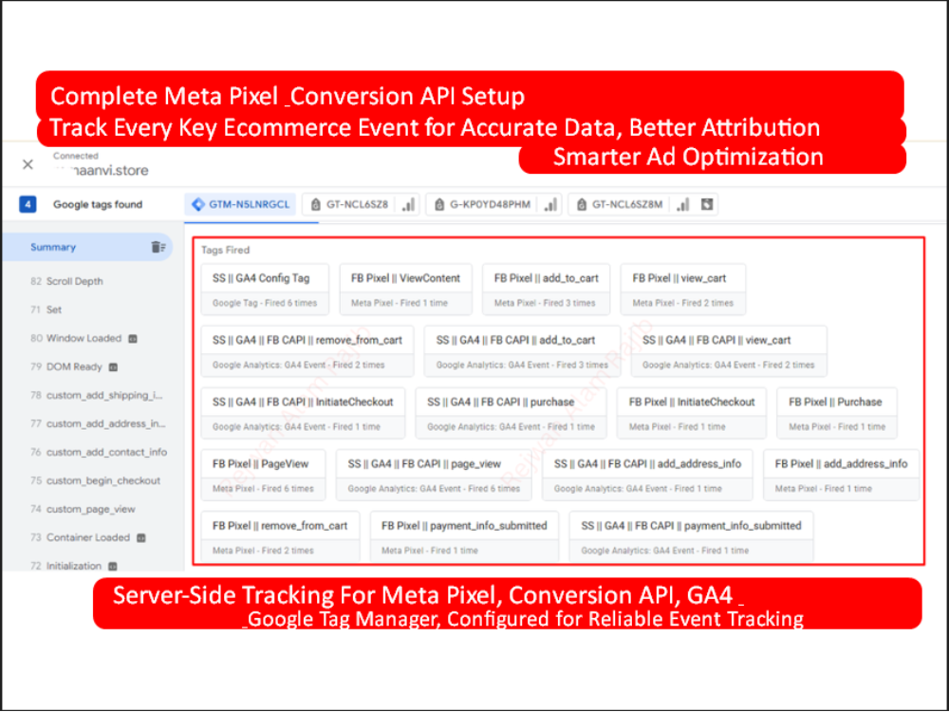Open the FB Pixel || add_address_info tag card

tap(841, 476)
